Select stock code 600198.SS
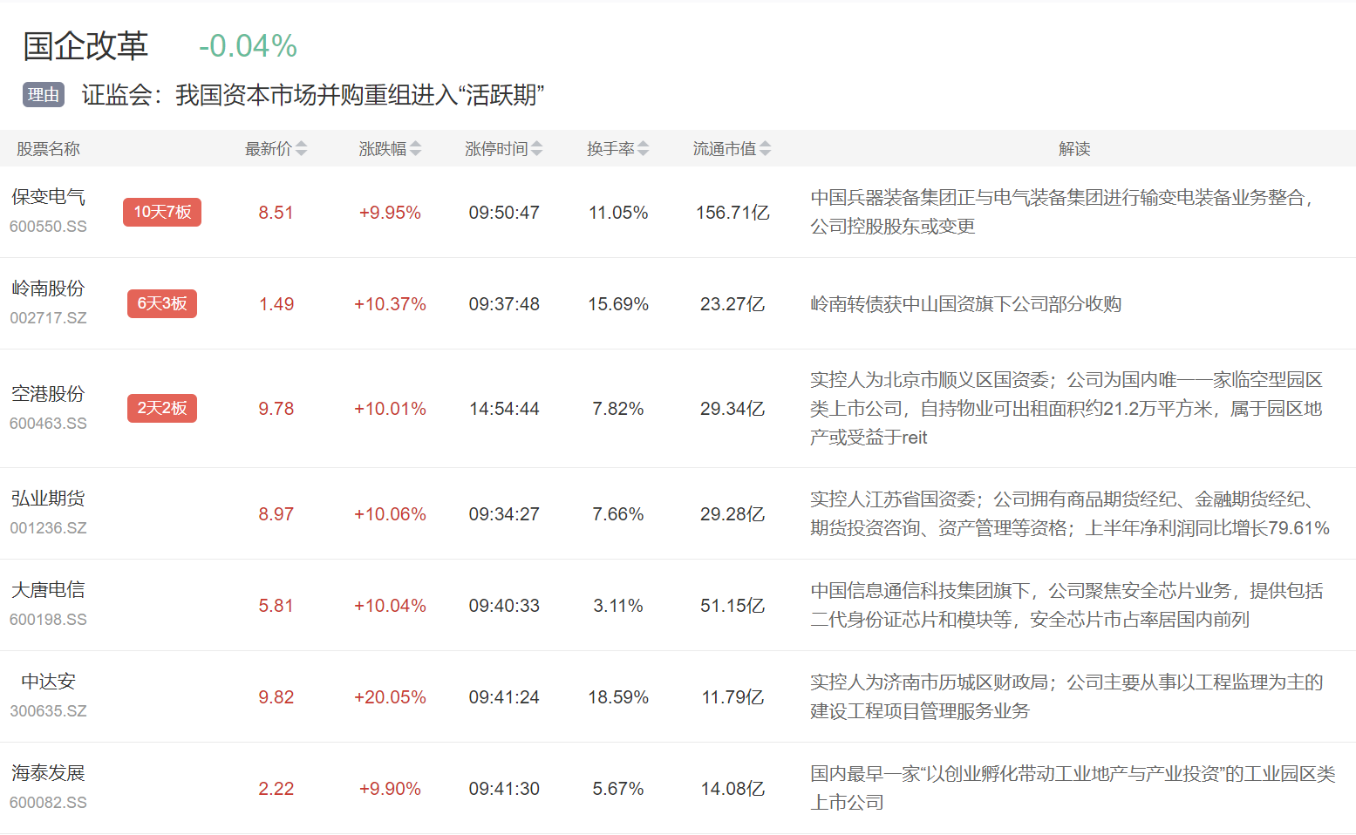 click(x=48, y=620)
